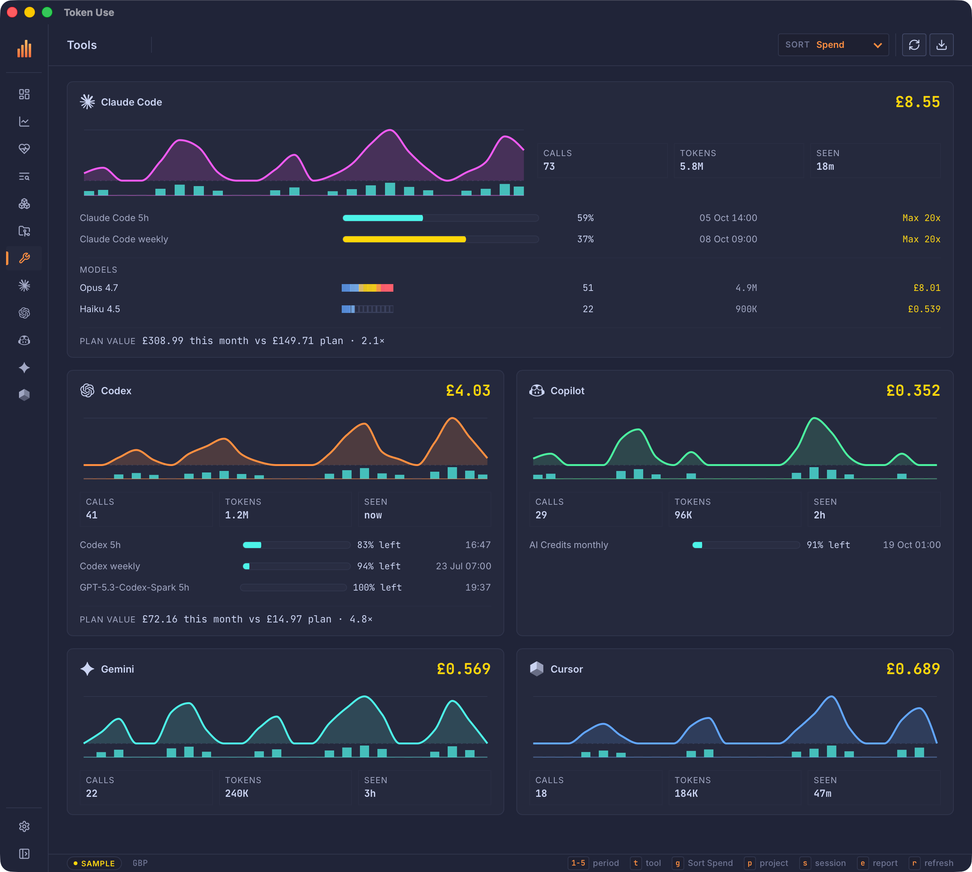Open the Cursor cube sidebar icon
Viewport: 972px width, 872px height.
point(24,395)
